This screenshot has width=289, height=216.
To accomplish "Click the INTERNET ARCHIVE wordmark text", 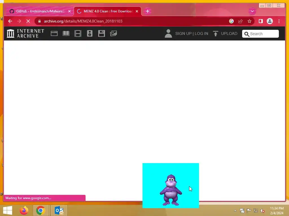I will (30, 33).
